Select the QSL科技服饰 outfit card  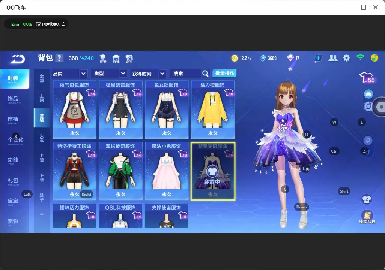point(120,216)
